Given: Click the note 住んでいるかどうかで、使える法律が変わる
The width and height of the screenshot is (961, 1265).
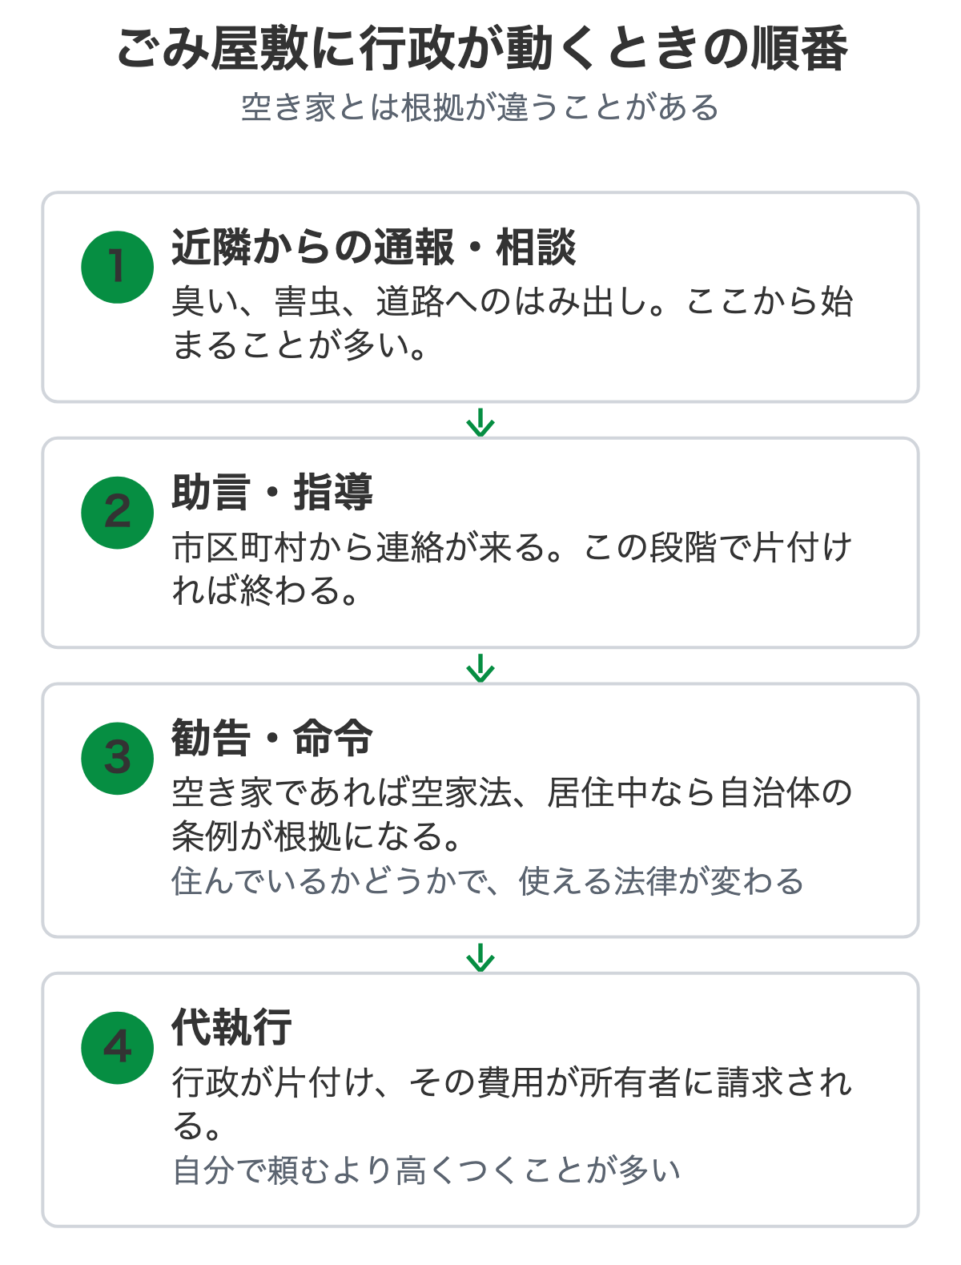Looking at the screenshot, I should (x=488, y=881).
